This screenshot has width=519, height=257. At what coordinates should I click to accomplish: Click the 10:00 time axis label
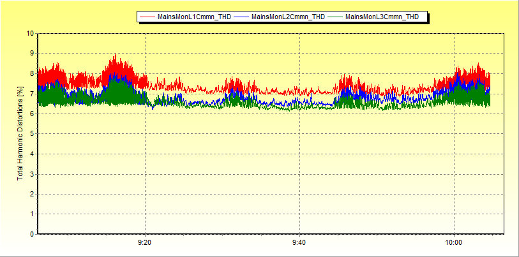click(453, 243)
